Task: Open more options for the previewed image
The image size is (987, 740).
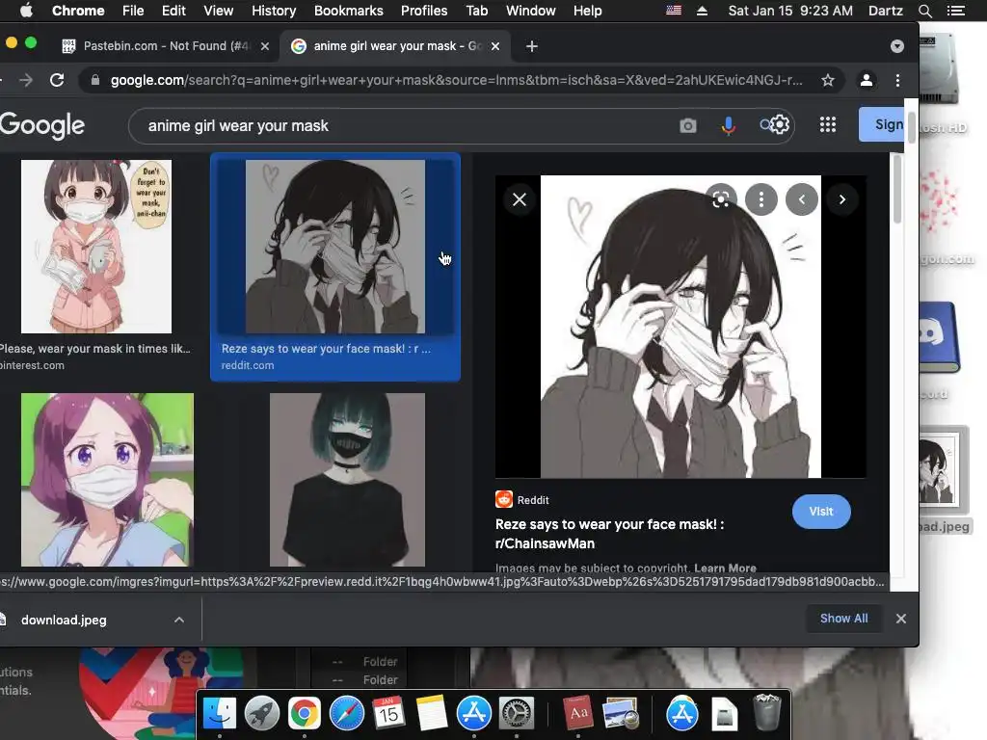Action: (761, 199)
